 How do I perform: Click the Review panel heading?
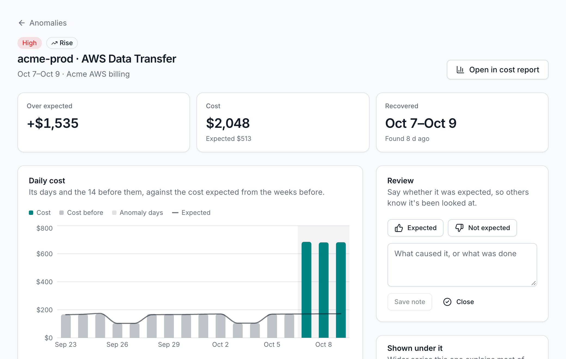(x=400, y=181)
